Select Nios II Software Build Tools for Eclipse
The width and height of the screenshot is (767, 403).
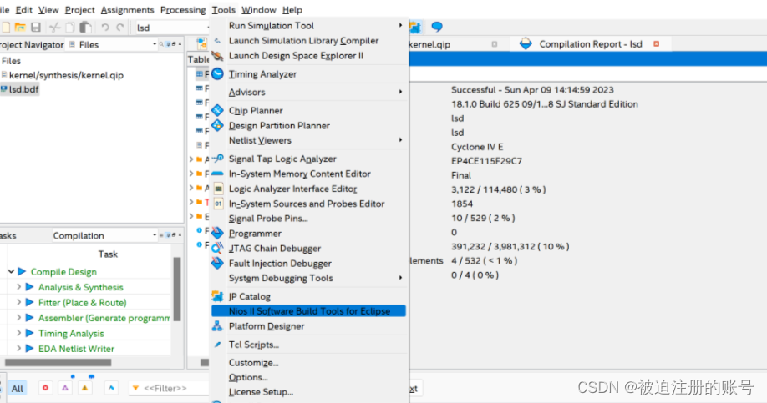click(x=308, y=311)
